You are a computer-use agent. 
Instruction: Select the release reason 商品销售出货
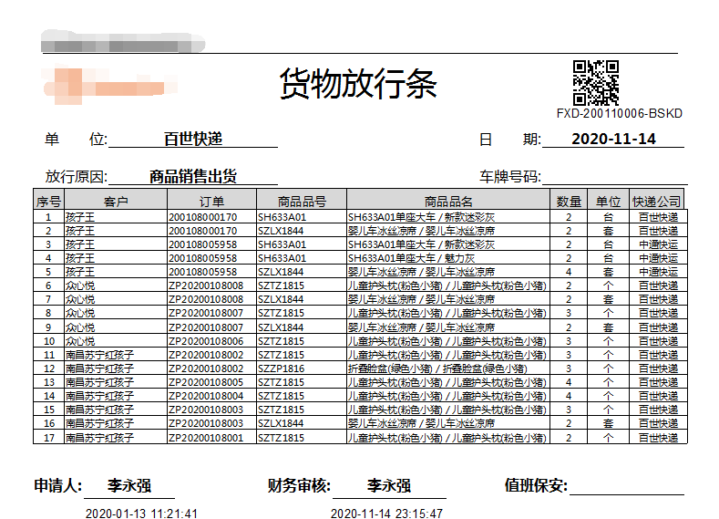tap(193, 176)
